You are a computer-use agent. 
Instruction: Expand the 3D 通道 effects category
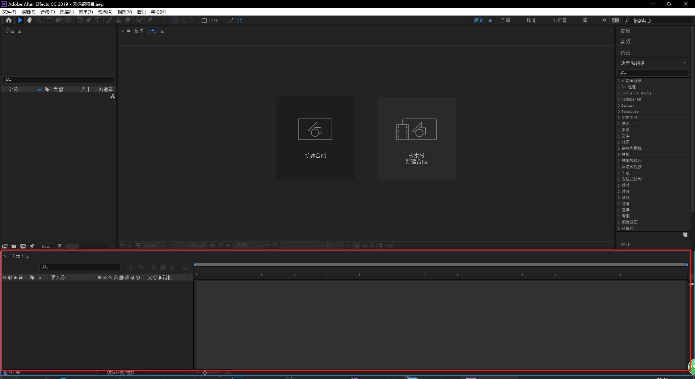coord(619,87)
